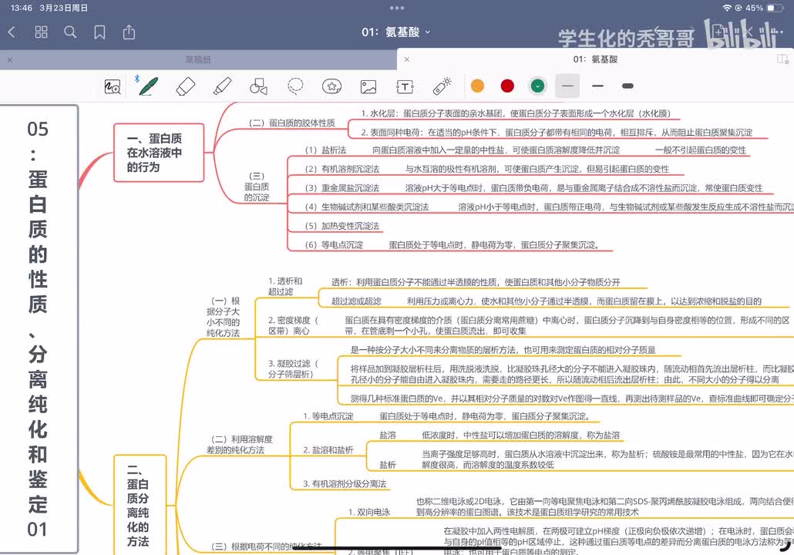Tap the 1. 双向电泳 node

[x=368, y=512]
